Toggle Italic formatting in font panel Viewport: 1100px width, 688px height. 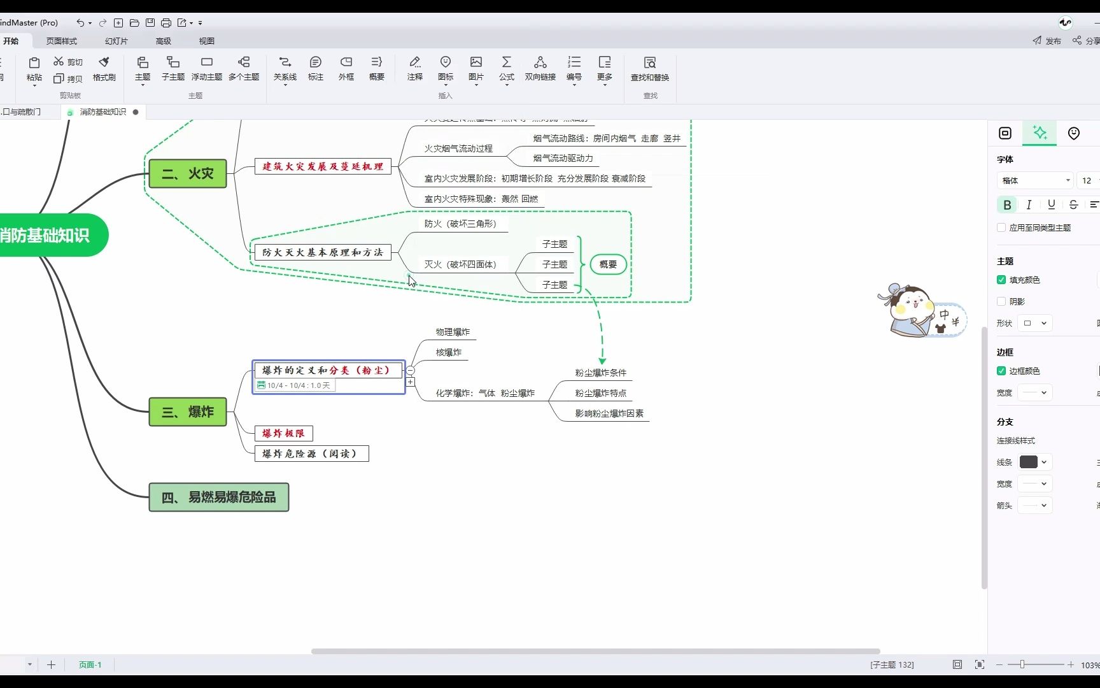(1029, 204)
